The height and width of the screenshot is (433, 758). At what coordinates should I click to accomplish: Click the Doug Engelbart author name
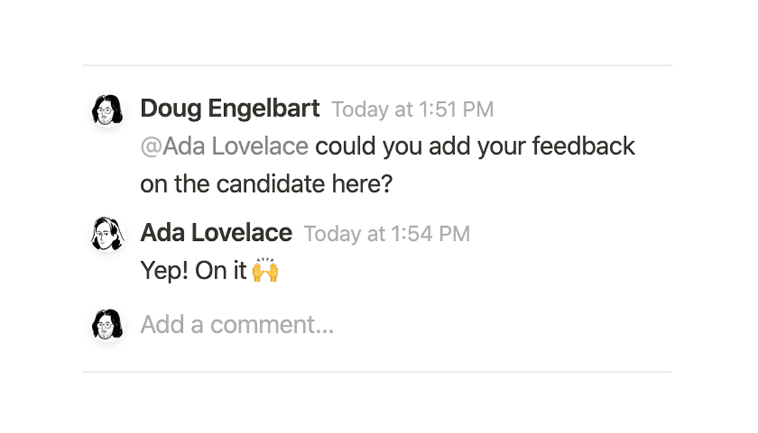230,109
